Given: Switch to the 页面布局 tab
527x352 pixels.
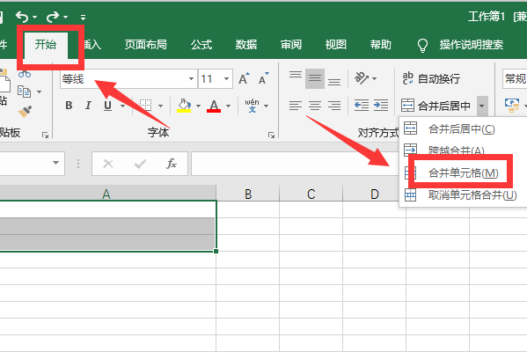Looking at the screenshot, I should tap(145, 44).
